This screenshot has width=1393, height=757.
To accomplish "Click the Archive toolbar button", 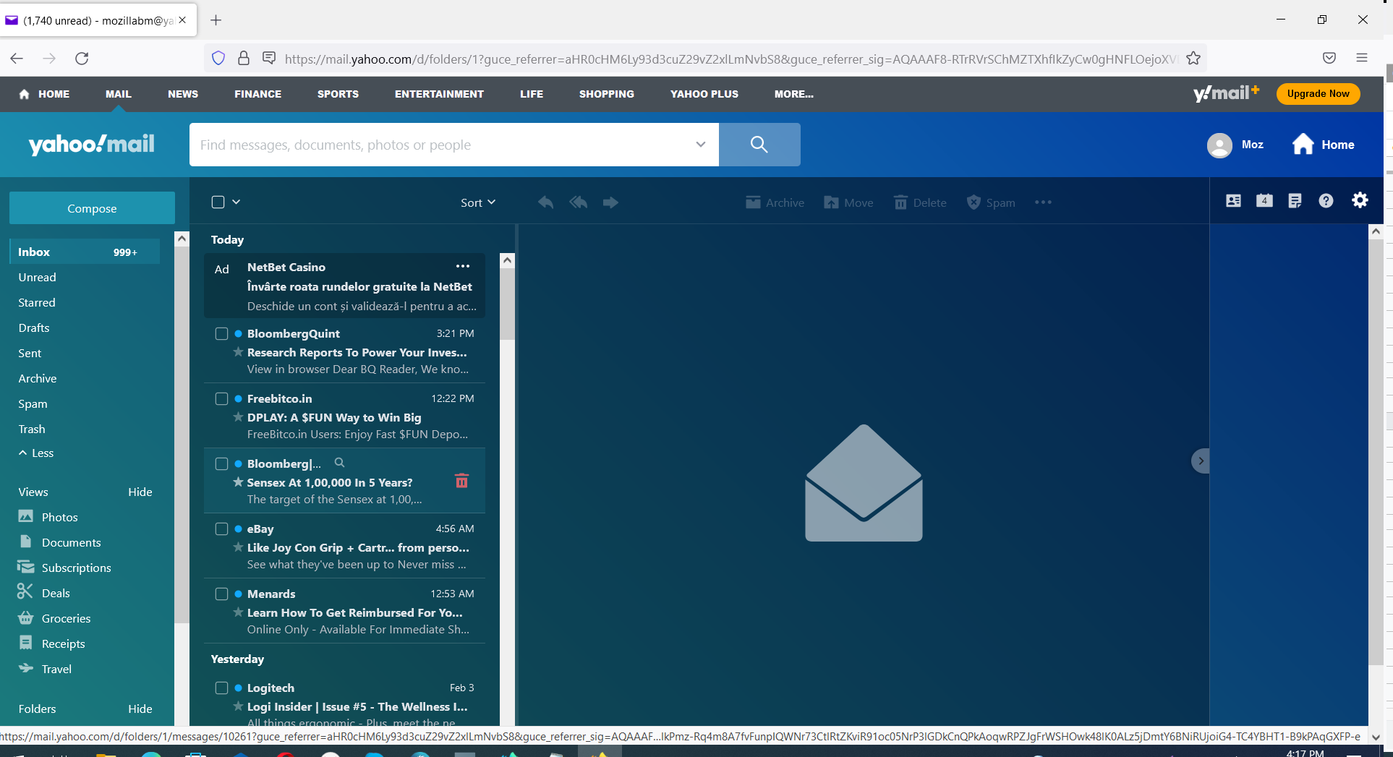I will pos(775,202).
